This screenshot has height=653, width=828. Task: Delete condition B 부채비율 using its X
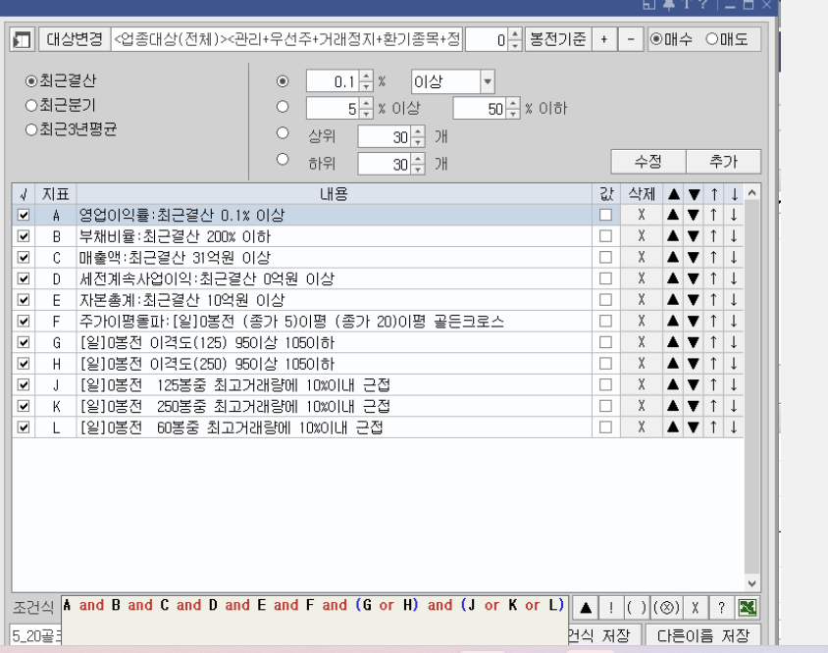point(641,236)
